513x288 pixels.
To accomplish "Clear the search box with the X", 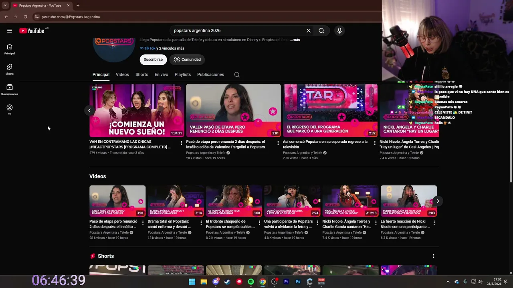I will click(309, 31).
